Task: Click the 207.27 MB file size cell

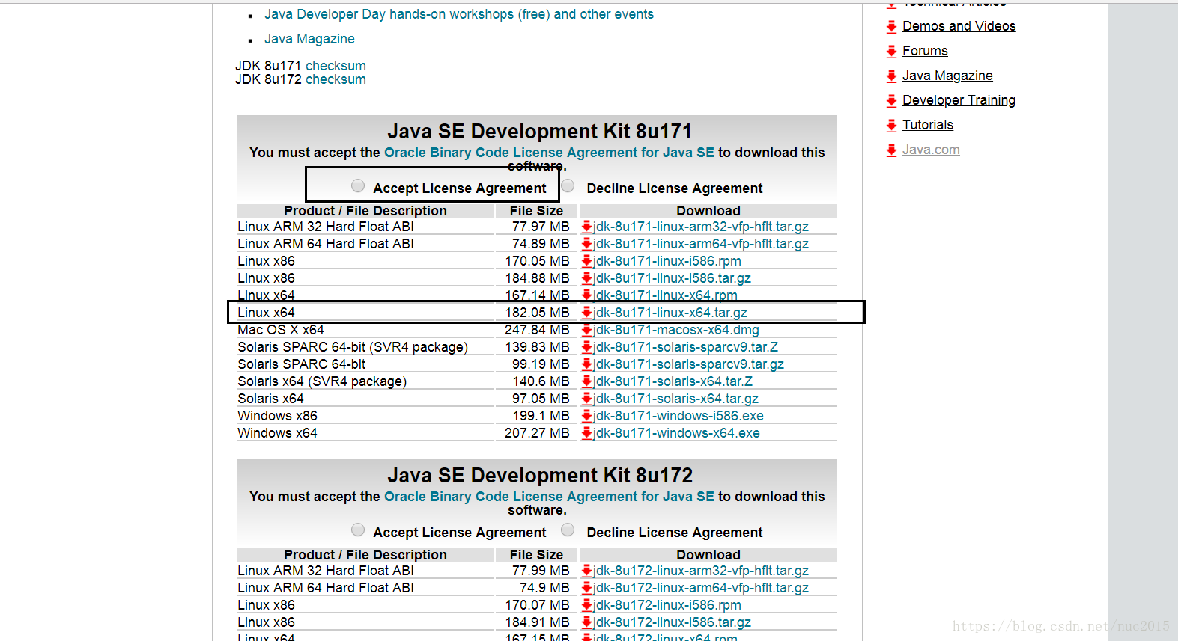Action: click(537, 433)
